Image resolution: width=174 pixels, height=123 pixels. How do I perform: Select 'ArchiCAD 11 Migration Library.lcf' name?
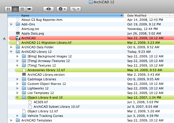46,43
